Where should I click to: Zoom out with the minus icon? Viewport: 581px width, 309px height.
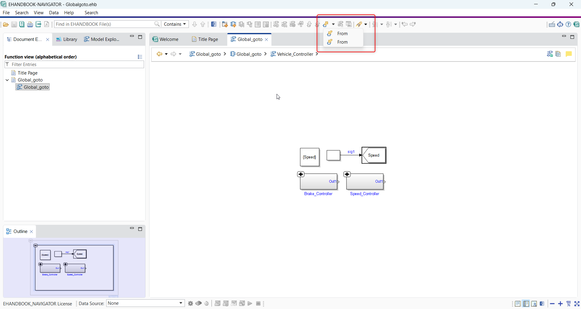[x=552, y=304]
